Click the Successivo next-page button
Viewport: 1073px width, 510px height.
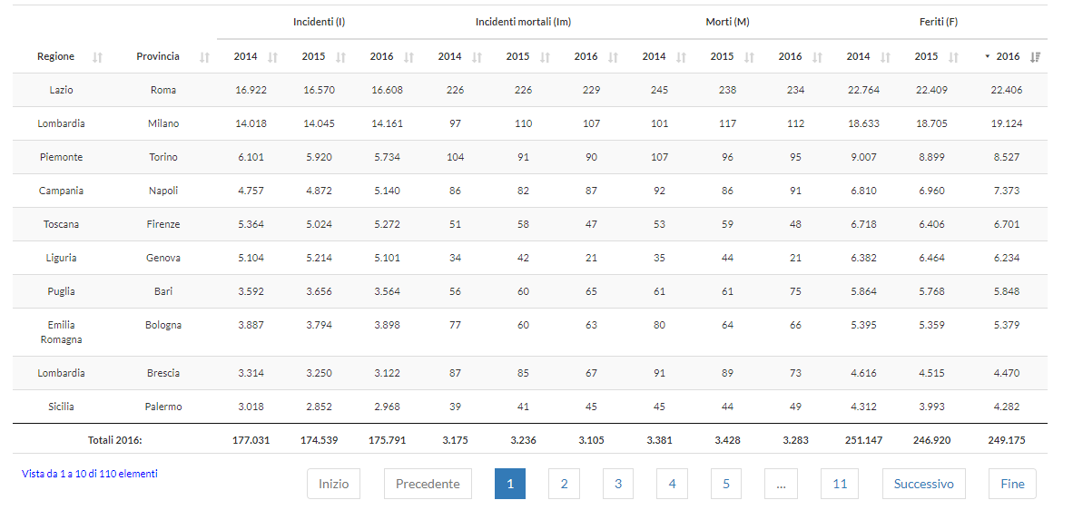click(924, 484)
